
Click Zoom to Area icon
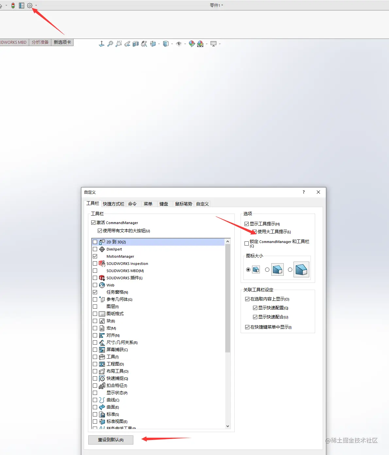[x=119, y=44]
